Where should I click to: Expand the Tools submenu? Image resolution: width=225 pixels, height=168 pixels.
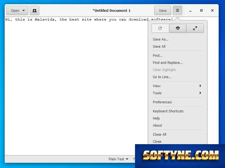click(177, 93)
